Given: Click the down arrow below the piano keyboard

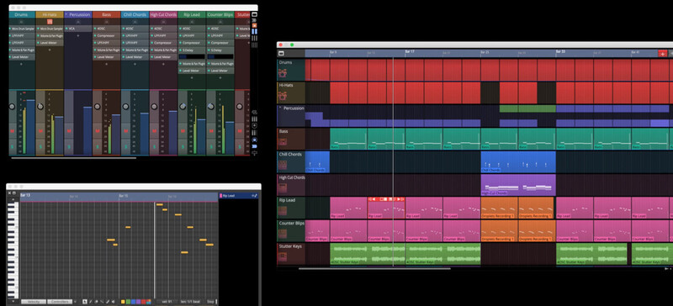Looking at the screenshot, I should 13,301.
